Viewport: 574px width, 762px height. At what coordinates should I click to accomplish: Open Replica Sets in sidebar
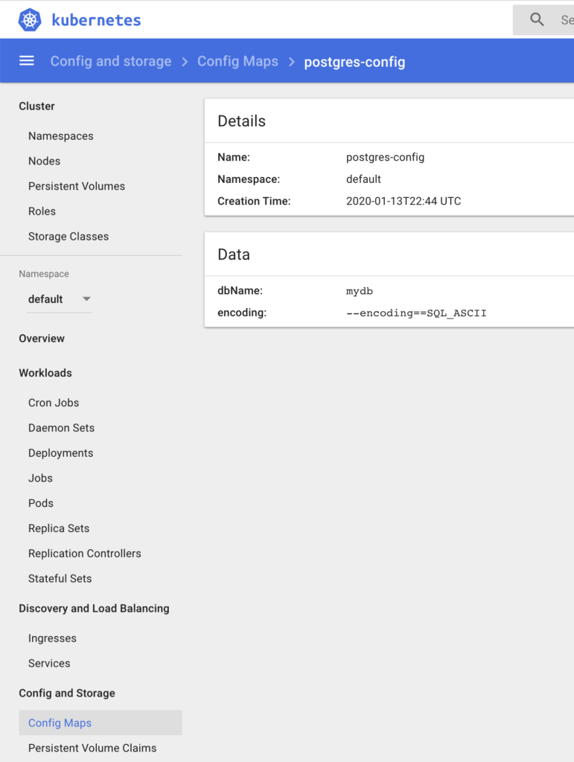[x=59, y=528]
